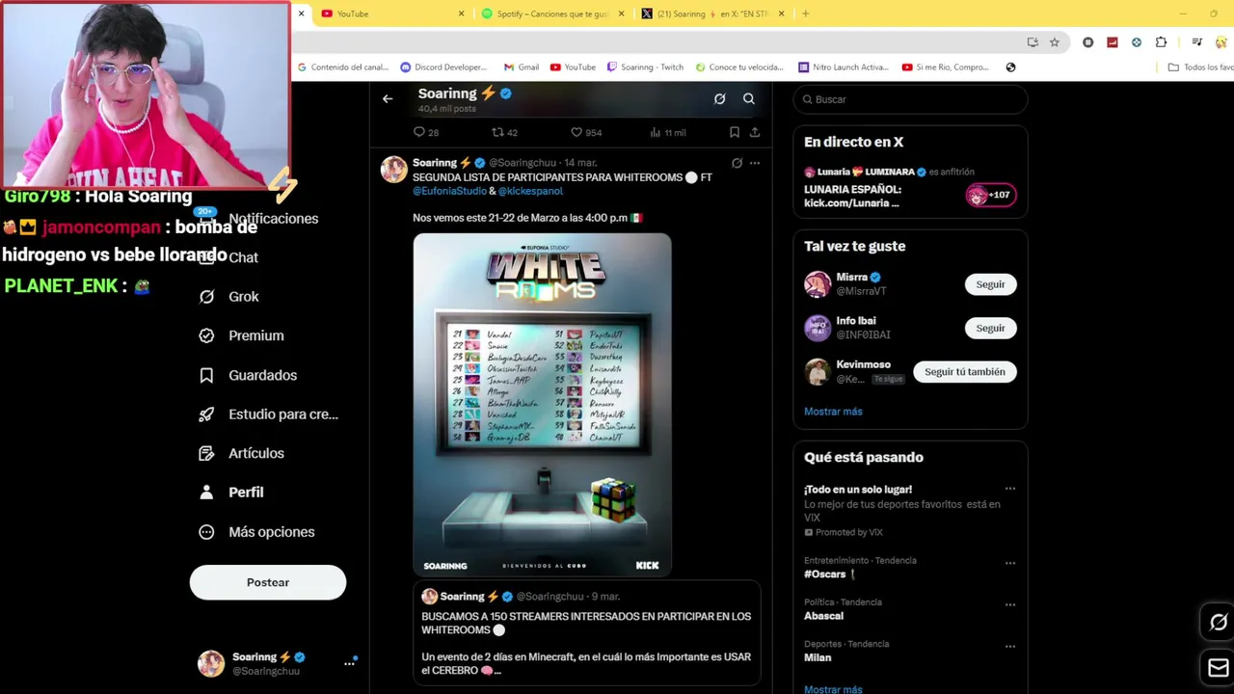Open floating Grok button at screen edge
Image resolution: width=1234 pixels, height=694 pixels.
1219,623
